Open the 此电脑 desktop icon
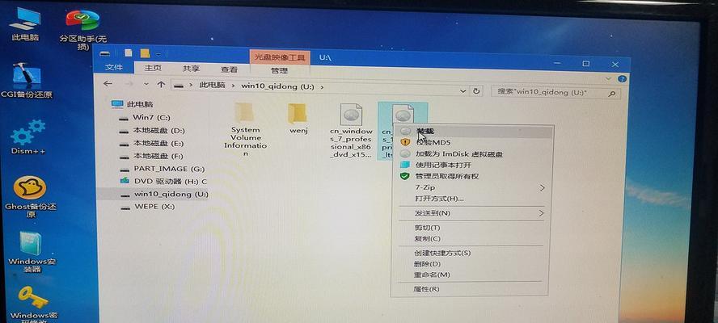Image resolution: width=718 pixels, height=323 pixels. (x=25, y=24)
